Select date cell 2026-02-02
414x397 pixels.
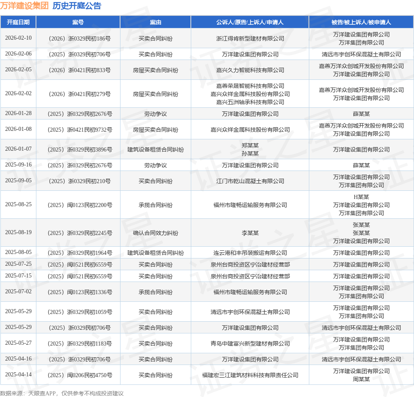tap(18, 93)
